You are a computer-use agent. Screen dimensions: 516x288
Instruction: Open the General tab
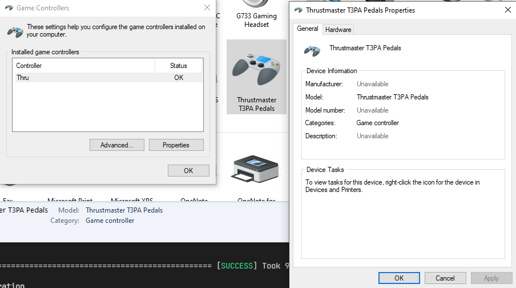pyautogui.click(x=308, y=29)
